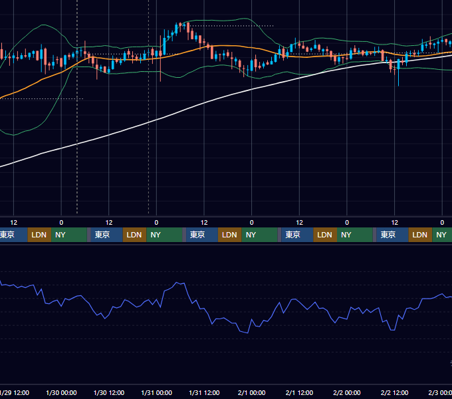Image resolution: width=452 pixels, height=399 pixels.
Task: Select the 東京 session block on 1/30
Action: [106, 235]
